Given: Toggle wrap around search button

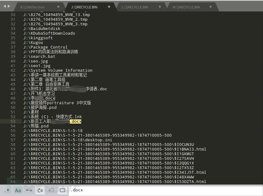Looking at the screenshot, I should click(40, 190).
